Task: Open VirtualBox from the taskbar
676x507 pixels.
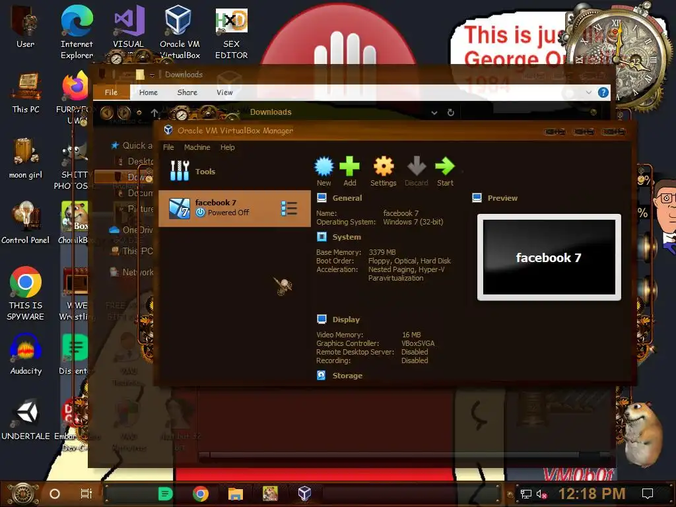Action: point(304,494)
